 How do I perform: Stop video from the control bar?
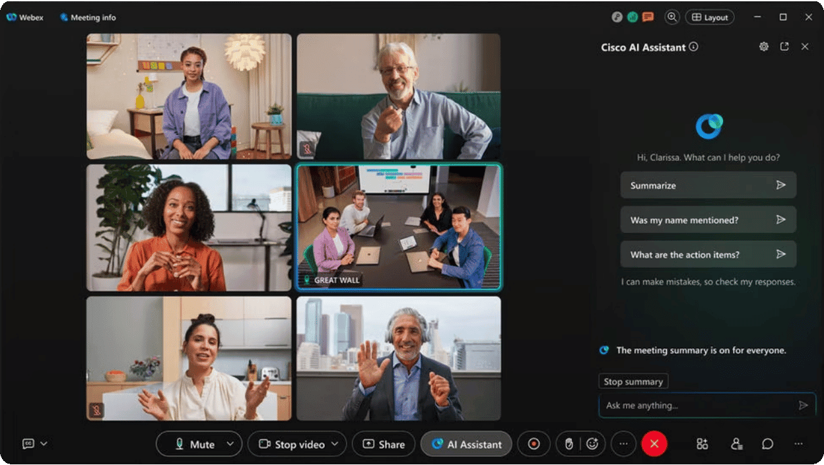point(292,444)
